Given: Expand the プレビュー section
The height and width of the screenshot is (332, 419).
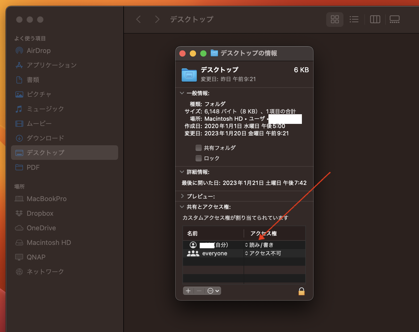Looking at the screenshot, I should click(x=182, y=196).
